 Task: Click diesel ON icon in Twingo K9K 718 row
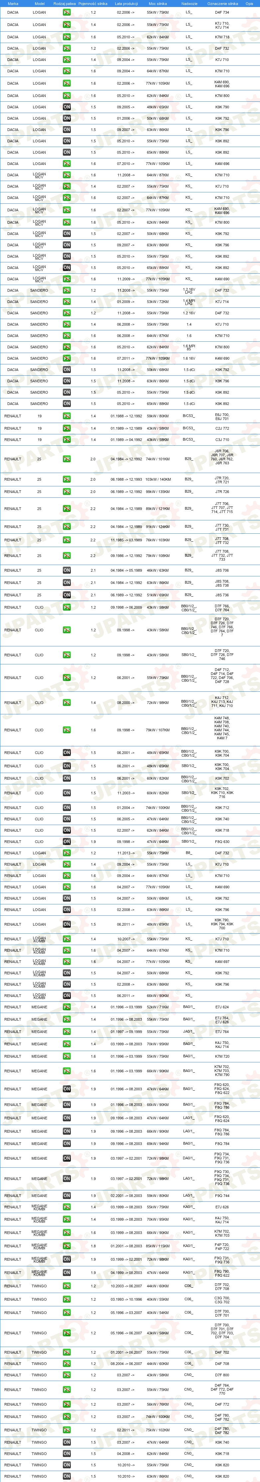(66, 1454)
